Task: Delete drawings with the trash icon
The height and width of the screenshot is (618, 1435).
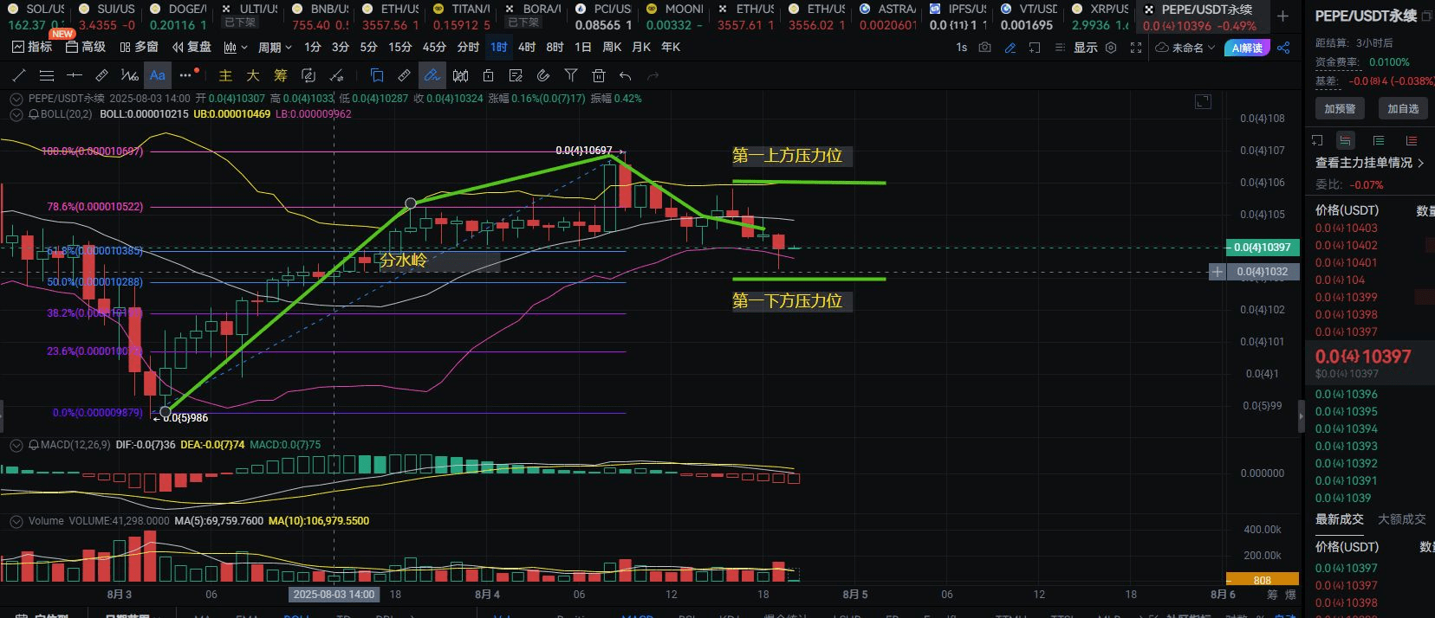Action: tap(598, 75)
